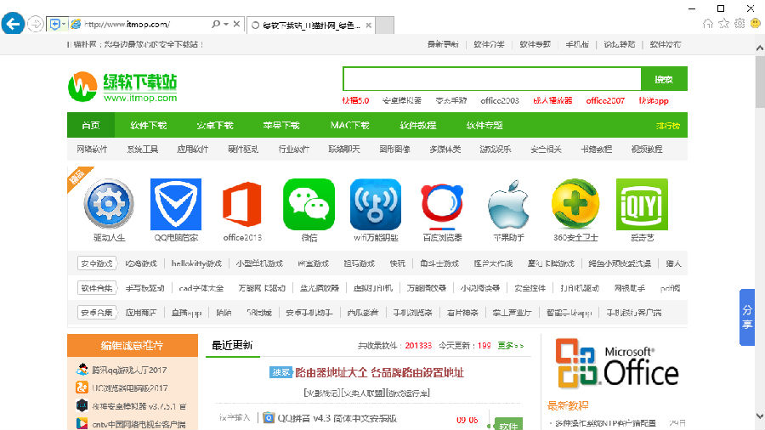Open 苹果下载 in the green navigation bar
Image resolution: width=765 pixels, height=430 pixels.
point(281,125)
